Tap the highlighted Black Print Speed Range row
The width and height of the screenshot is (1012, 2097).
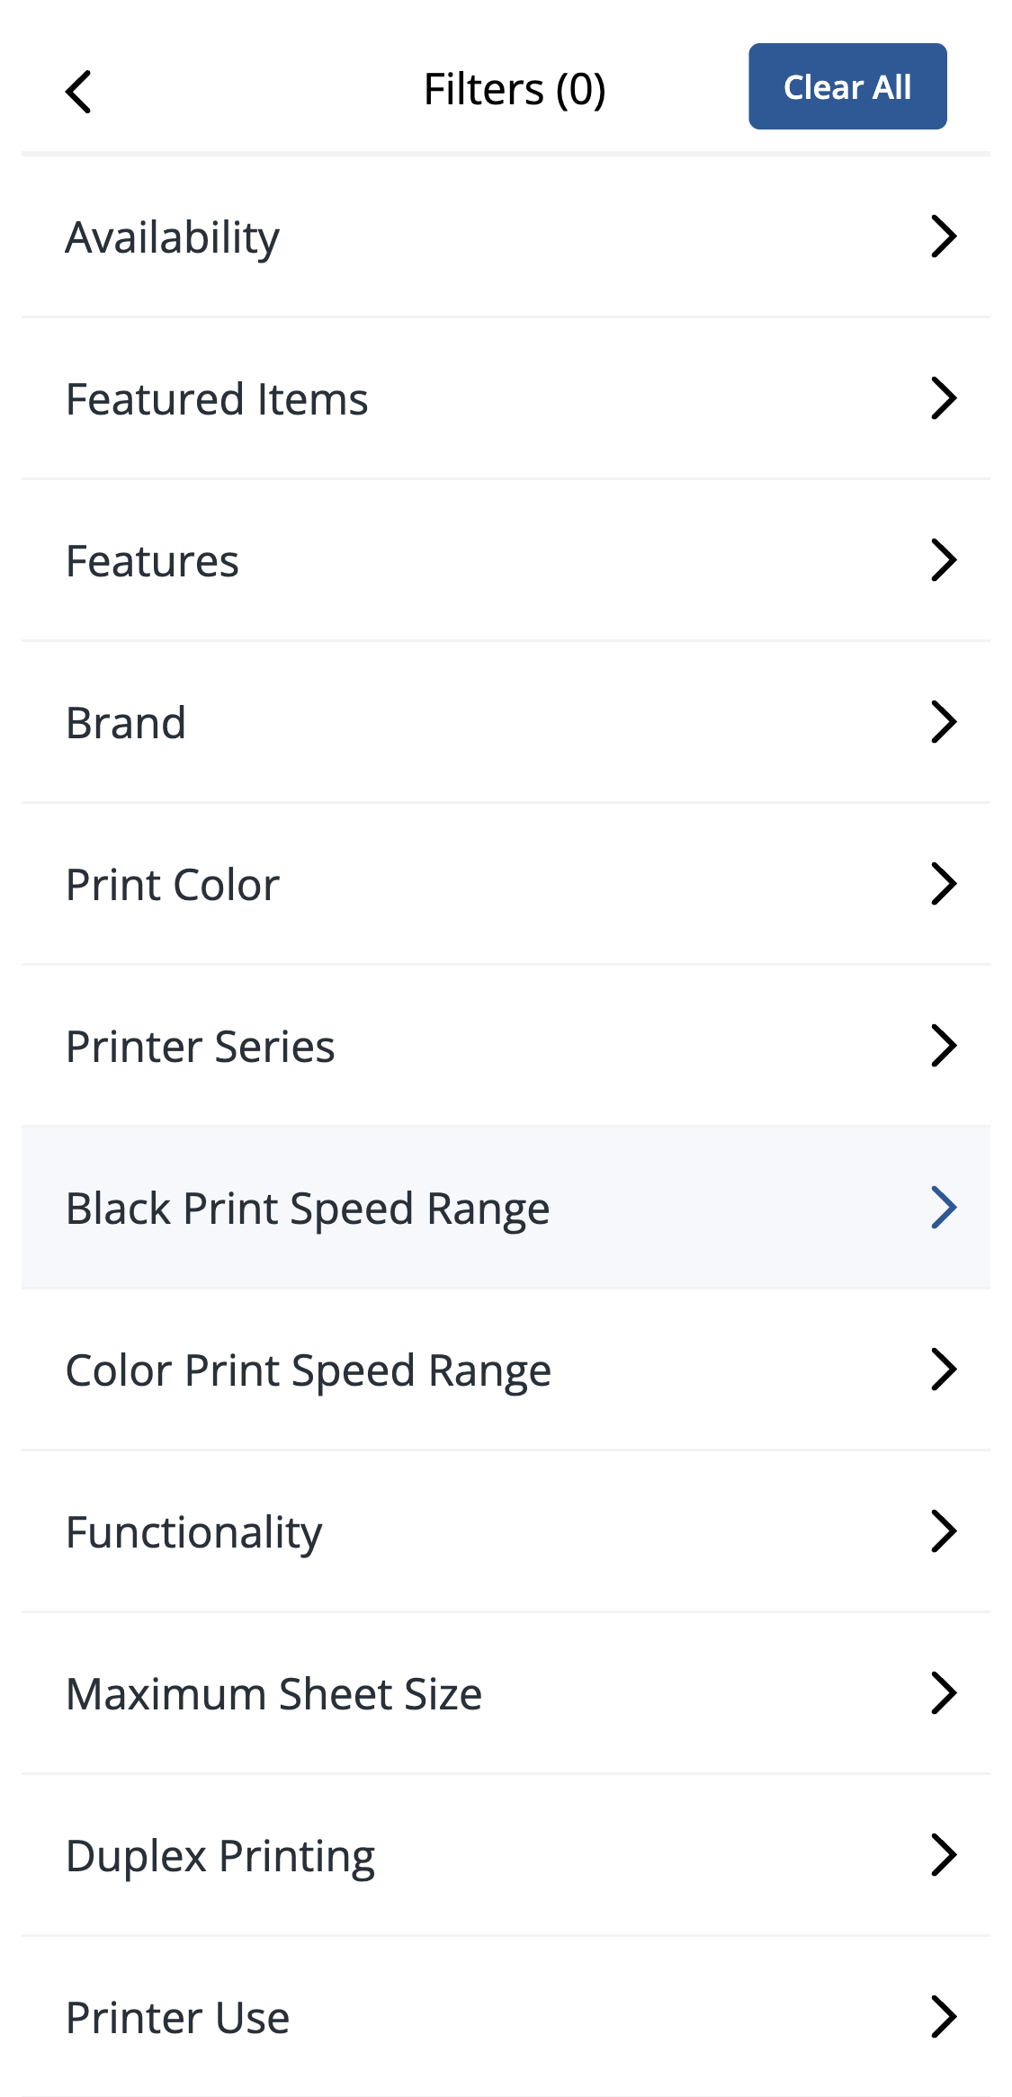(506, 1207)
